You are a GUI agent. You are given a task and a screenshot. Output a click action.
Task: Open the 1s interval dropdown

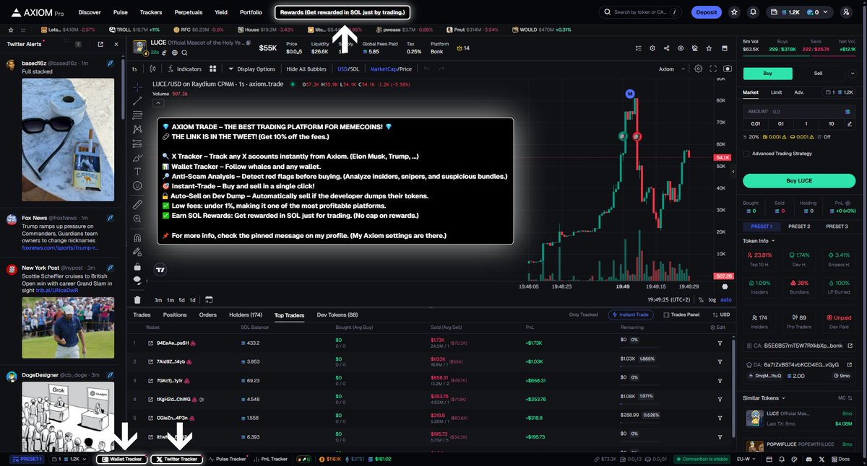tap(134, 69)
